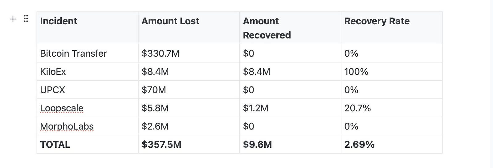Image resolution: width=493 pixels, height=168 pixels.
Task: Click the KiloEx incident cell
Action: point(88,71)
